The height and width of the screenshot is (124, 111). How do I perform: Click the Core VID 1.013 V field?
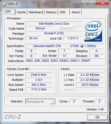coord(73,38)
